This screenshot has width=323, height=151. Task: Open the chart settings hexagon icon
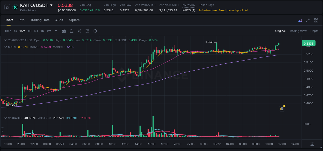[95, 31]
